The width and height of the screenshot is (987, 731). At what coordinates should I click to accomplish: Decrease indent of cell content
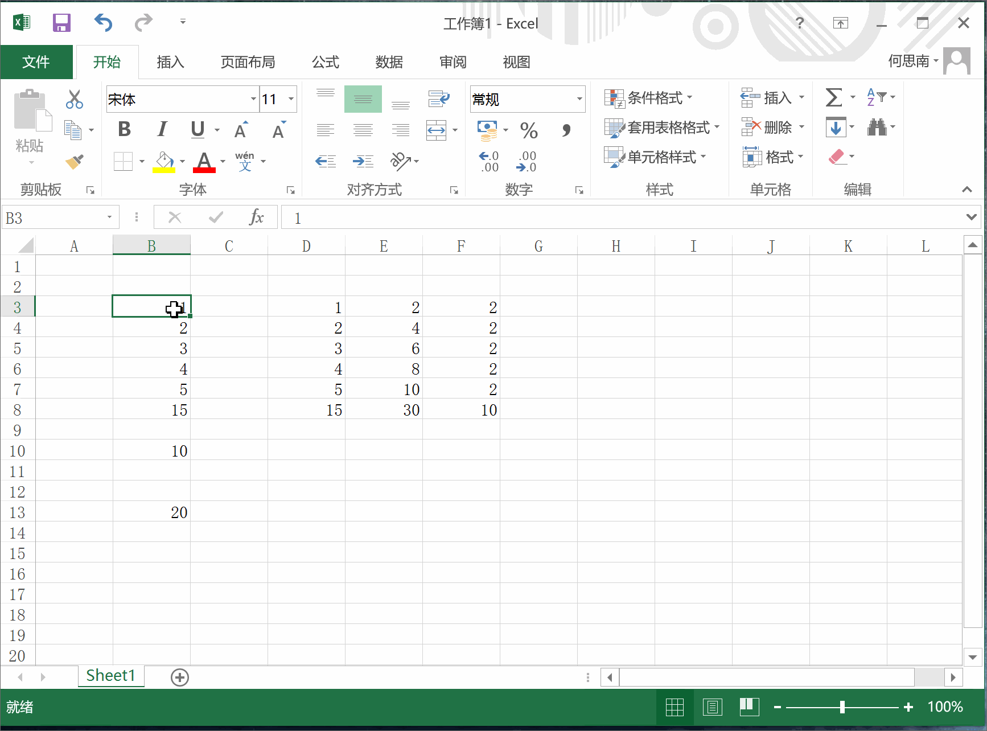coord(326,162)
